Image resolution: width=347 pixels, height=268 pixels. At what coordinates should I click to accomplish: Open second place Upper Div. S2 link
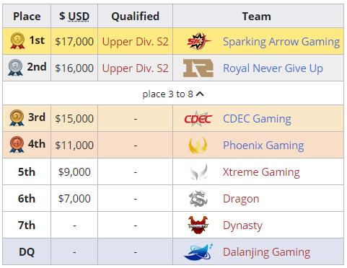[135, 68]
